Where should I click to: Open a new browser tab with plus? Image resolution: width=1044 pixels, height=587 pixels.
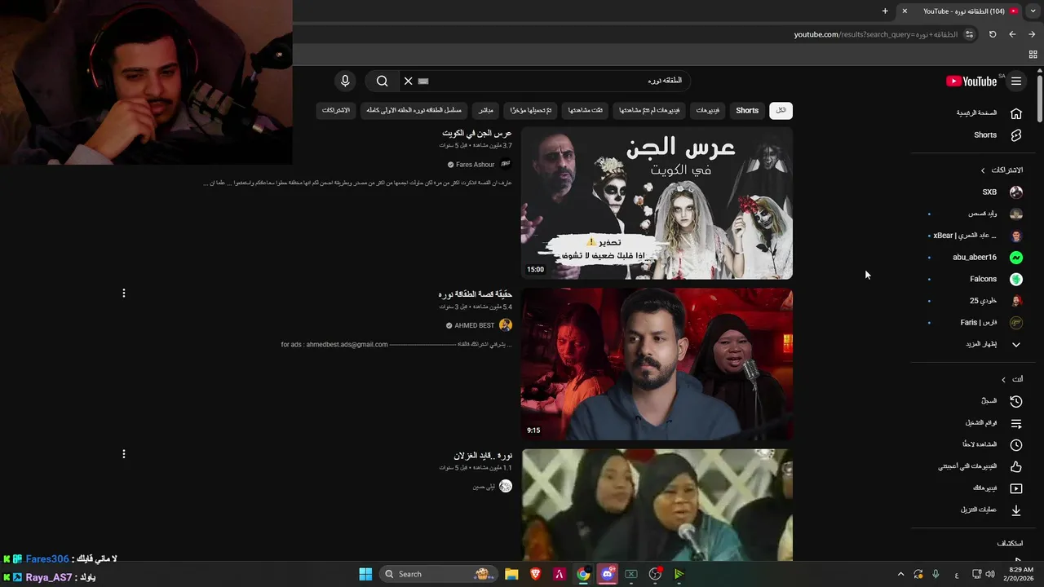pos(885,11)
